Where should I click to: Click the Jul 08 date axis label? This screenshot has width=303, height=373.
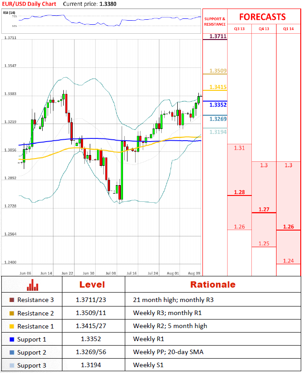111,273
